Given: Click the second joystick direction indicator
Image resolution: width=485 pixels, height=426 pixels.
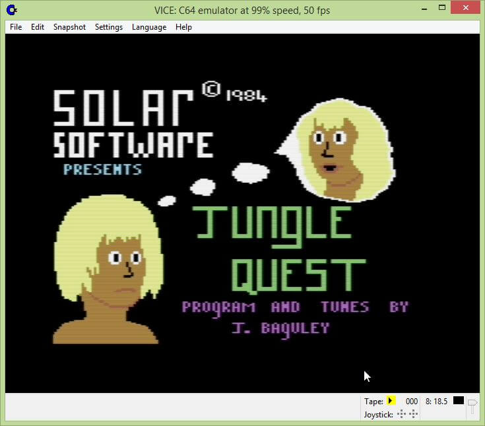Looking at the screenshot, I should [413, 414].
